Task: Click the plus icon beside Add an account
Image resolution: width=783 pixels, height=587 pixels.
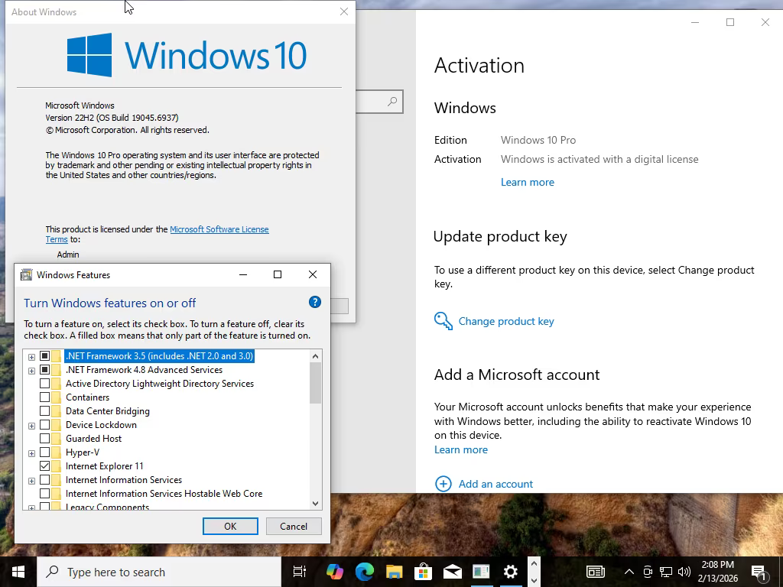Action: (443, 484)
